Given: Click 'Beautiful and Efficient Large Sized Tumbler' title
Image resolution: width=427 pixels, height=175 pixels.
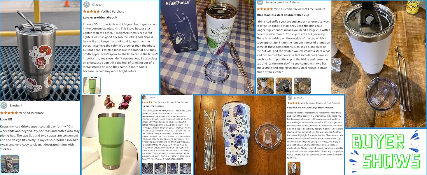Looking at the screenshot, I should 310,108.
